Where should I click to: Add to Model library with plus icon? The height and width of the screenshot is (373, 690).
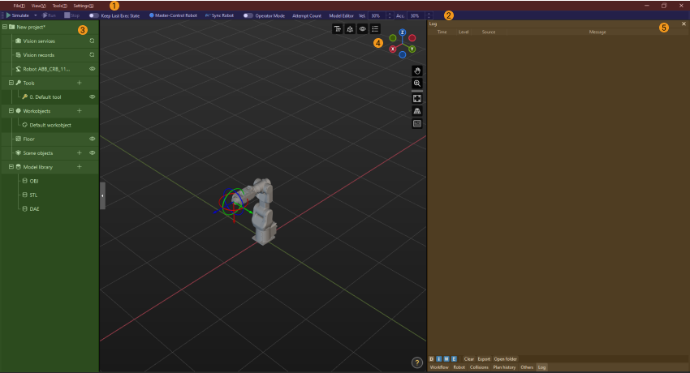click(x=80, y=167)
